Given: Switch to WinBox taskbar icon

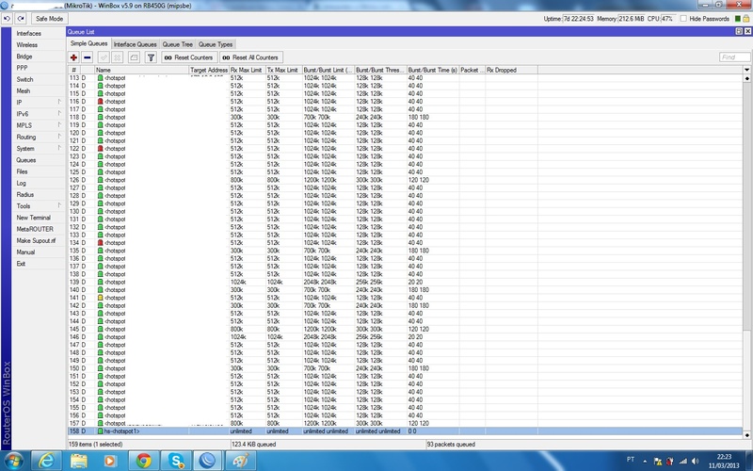Looking at the screenshot, I should (x=207, y=461).
